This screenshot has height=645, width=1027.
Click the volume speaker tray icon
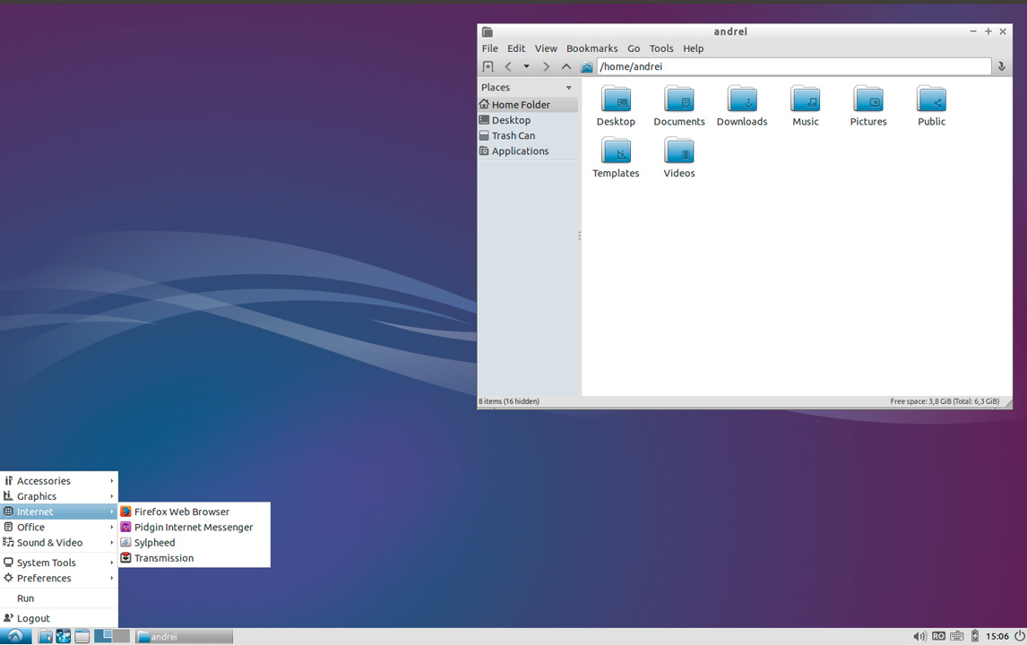tap(919, 636)
